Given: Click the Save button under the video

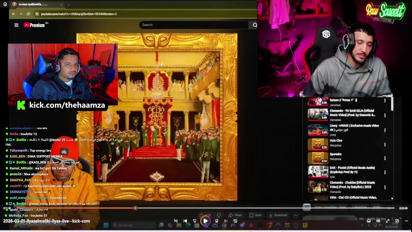Looking at the screenshot, I should [255, 215].
